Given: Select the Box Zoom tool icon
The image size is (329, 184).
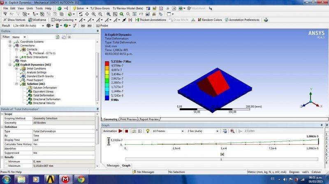Looking at the screenshot, I should click(x=100, y=14).
